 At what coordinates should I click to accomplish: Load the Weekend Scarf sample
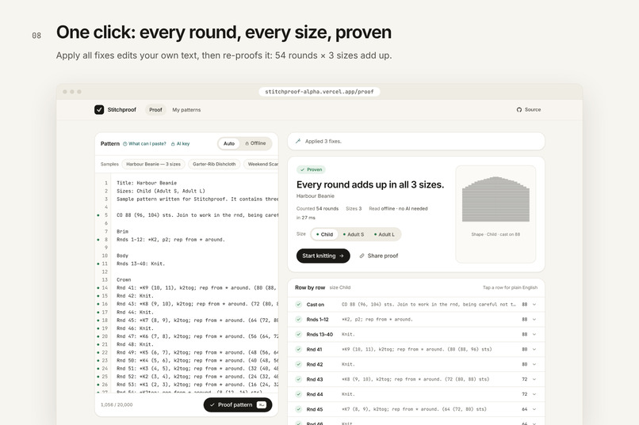(x=261, y=165)
